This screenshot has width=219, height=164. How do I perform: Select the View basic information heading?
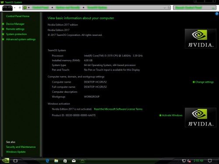81,18
